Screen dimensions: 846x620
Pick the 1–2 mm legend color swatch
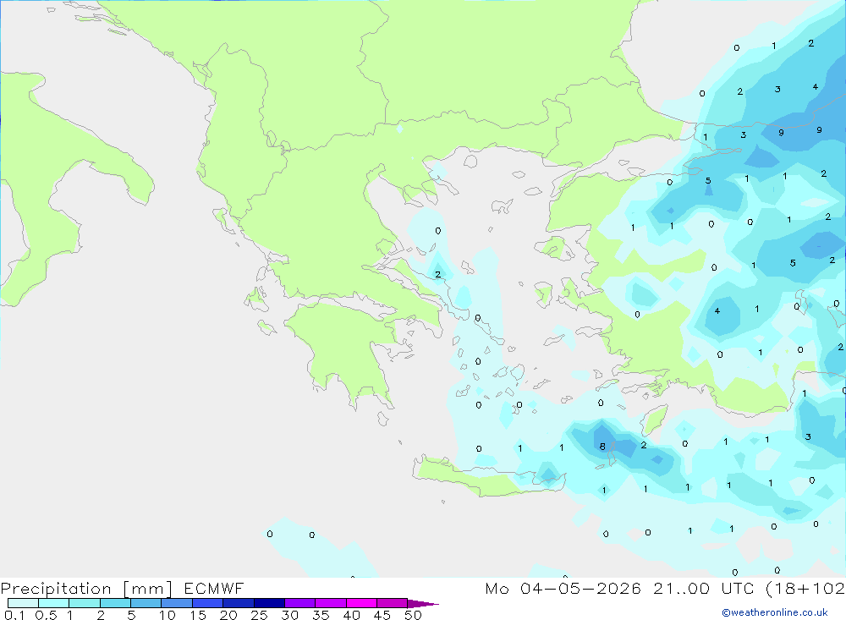pyautogui.click(x=84, y=603)
